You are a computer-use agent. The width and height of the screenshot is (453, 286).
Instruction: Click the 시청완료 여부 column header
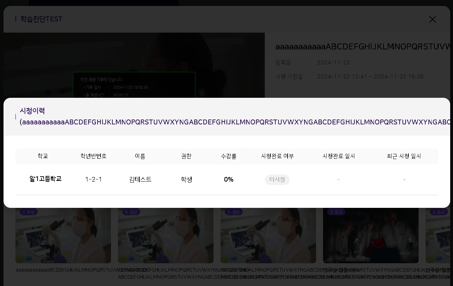(277, 156)
